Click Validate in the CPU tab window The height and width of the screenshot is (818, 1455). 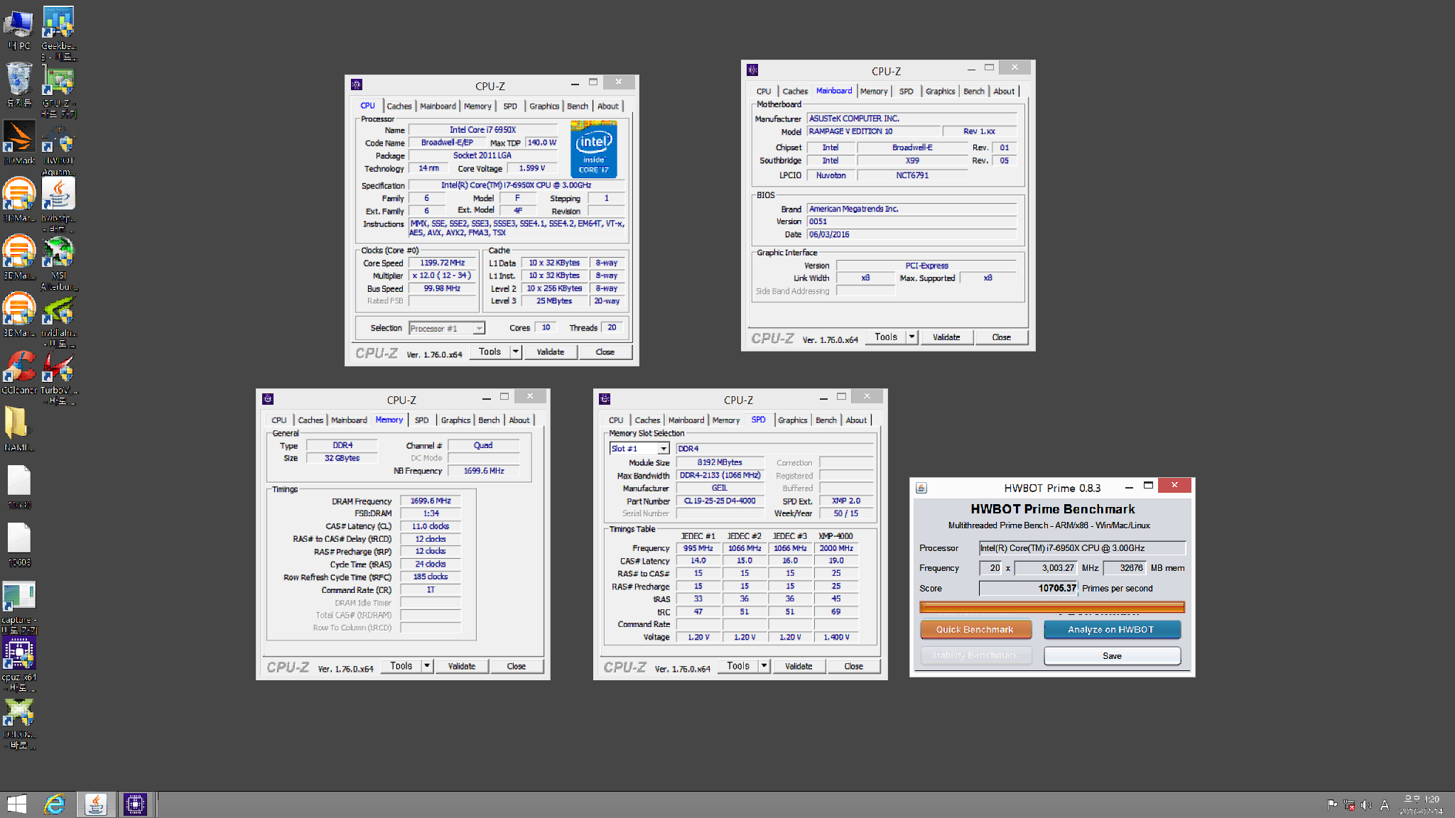pos(551,352)
